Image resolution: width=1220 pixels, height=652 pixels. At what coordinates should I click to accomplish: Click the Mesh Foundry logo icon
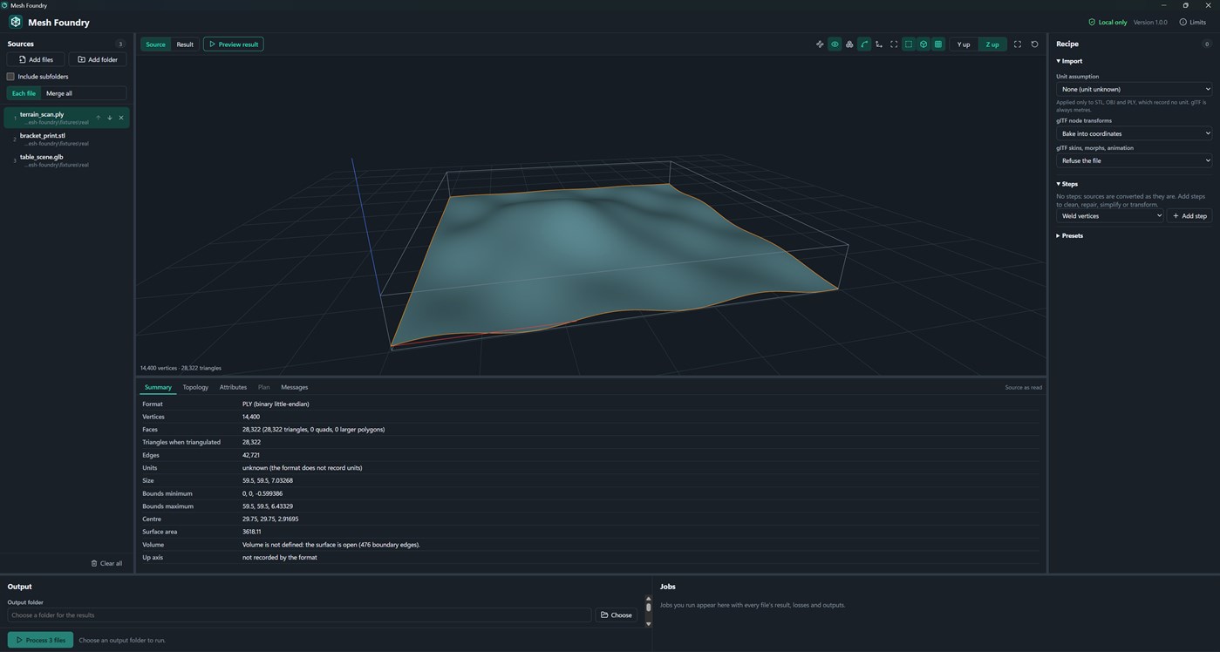[x=16, y=22]
